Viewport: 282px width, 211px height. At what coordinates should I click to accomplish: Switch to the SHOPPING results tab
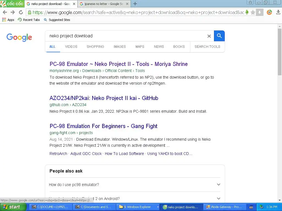coord(95,47)
